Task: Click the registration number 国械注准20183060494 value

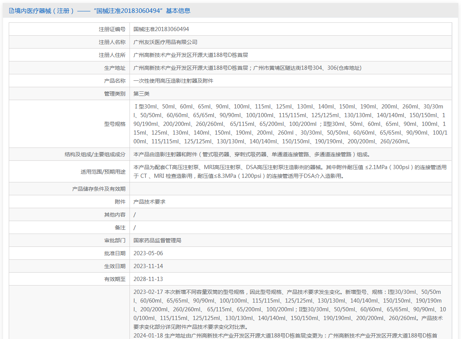Action: (161, 29)
